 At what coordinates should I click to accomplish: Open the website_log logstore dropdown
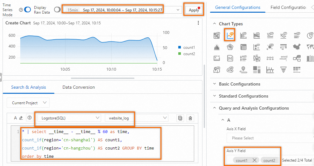[137, 118]
